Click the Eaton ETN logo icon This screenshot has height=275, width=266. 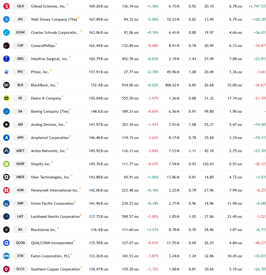click(6, 256)
